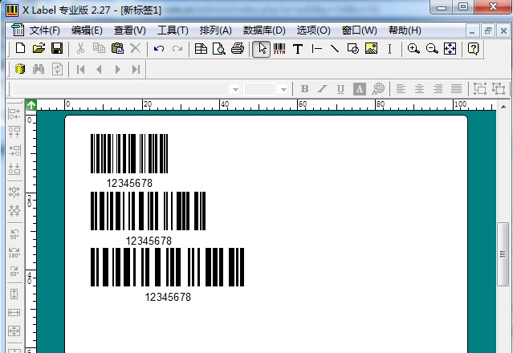Create a new label document icon
Screen dimensions: 513x353
[x=20, y=48]
